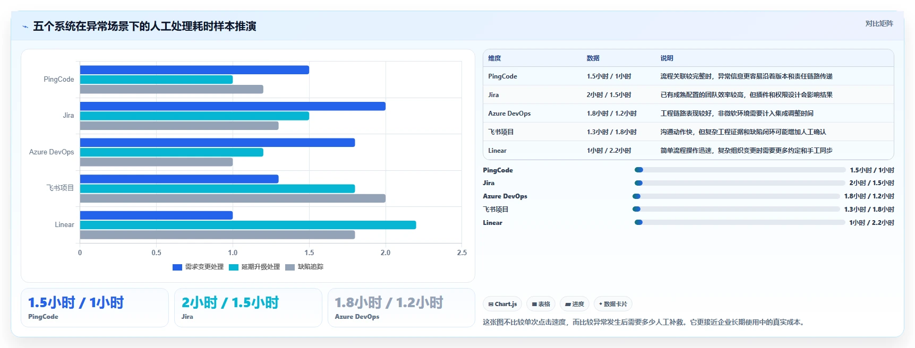Click the Azure DevOps table row

pyautogui.click(x=688, y=114)
